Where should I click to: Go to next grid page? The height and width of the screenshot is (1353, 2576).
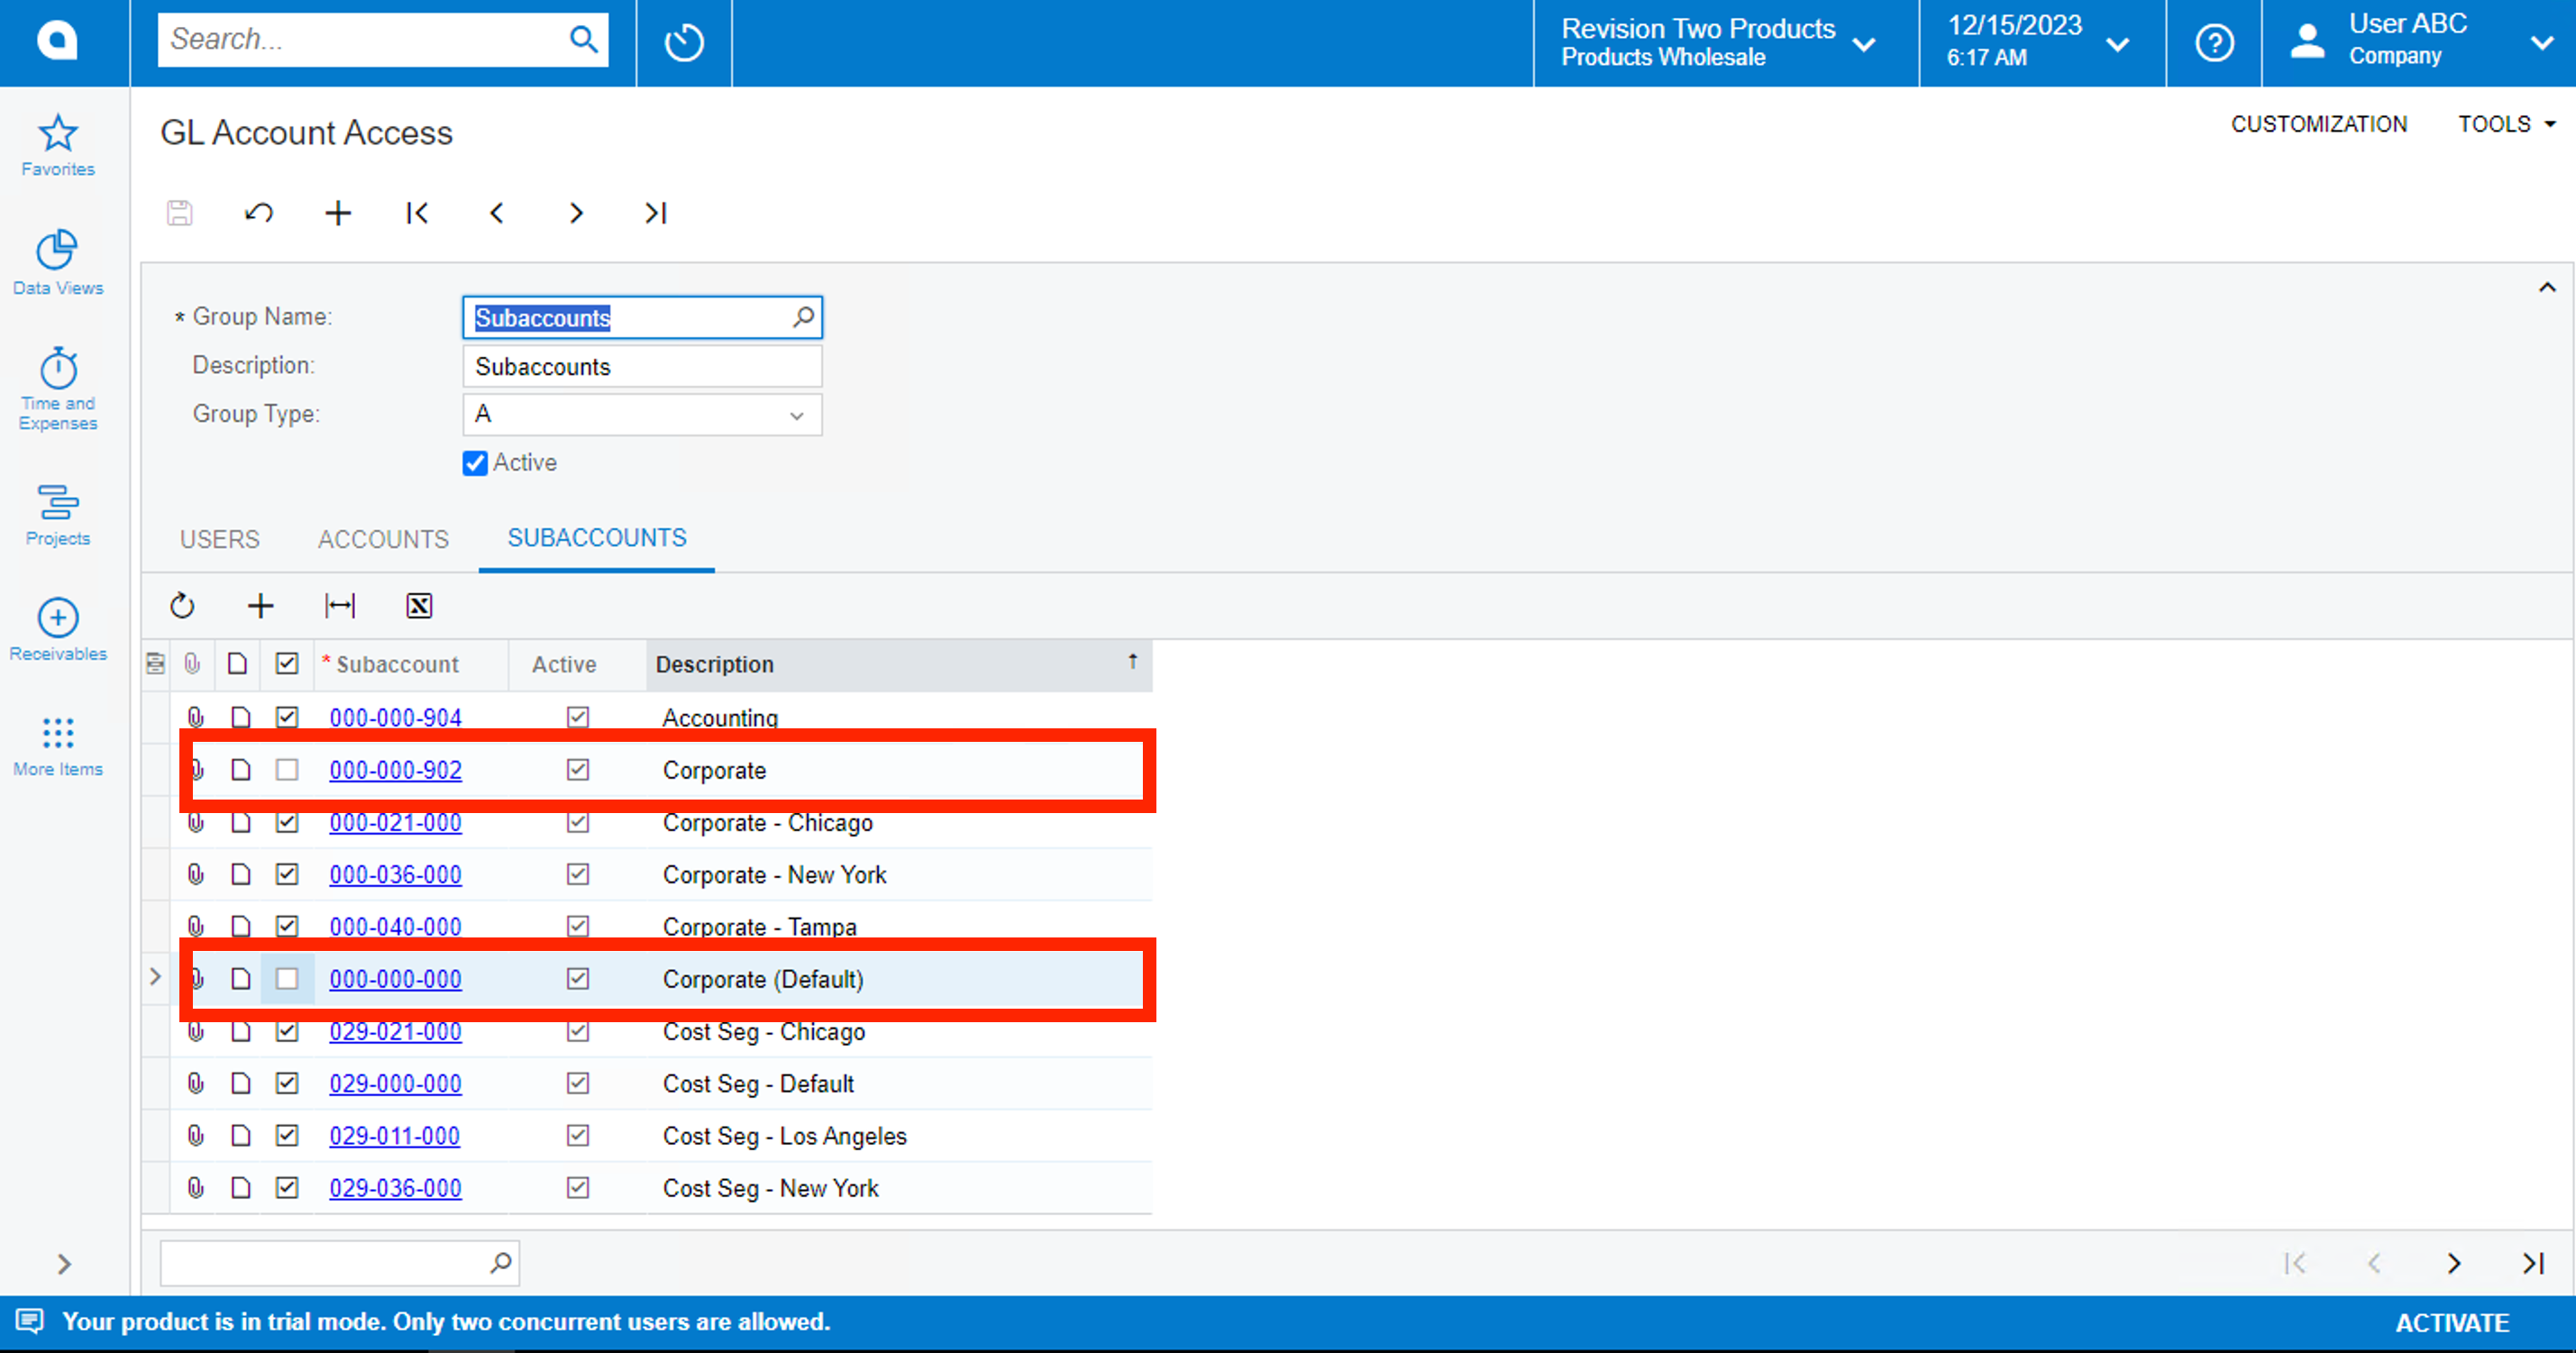[x=2453, y=1263]
